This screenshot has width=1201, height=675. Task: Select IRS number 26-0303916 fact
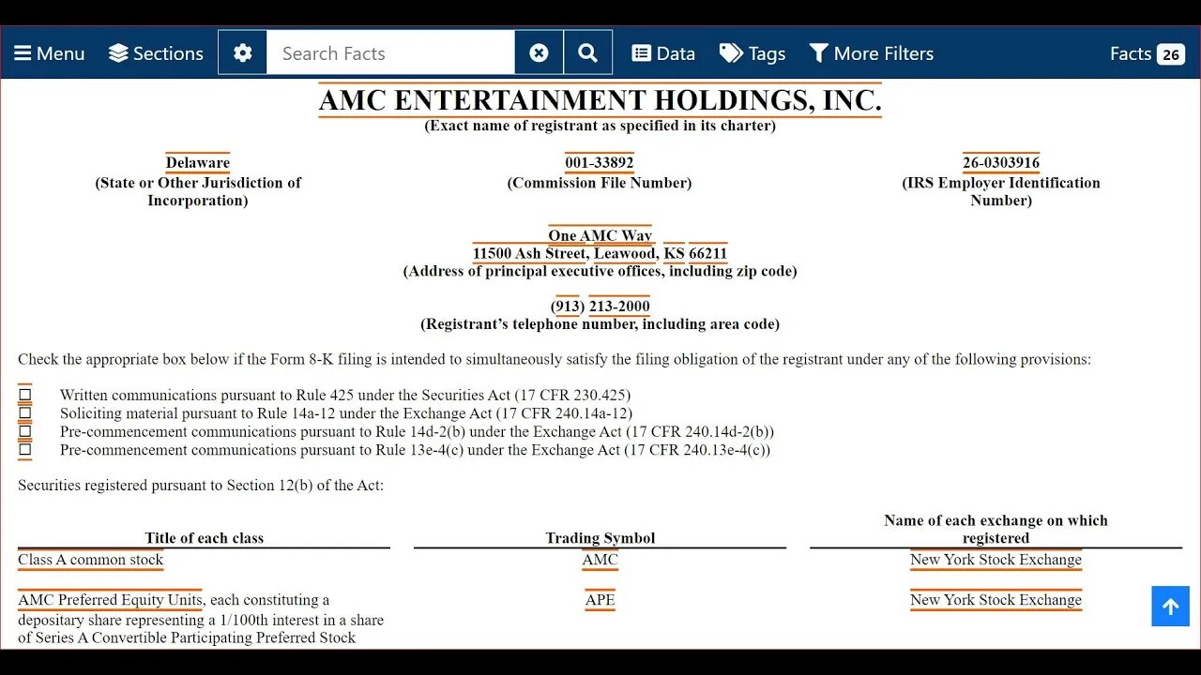click(x=1001, y=163)
